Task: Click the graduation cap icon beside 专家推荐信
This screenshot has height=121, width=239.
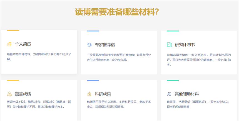Action: coord(89,45)
